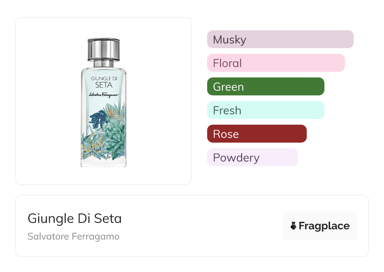This screenshot has height=272, width=384.
Task: Select the Floral accord bar
Action: (276, 63)
